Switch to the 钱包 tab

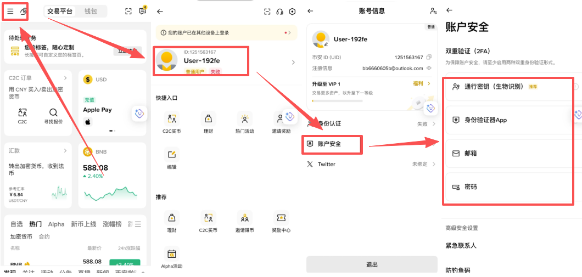(91, 11)
